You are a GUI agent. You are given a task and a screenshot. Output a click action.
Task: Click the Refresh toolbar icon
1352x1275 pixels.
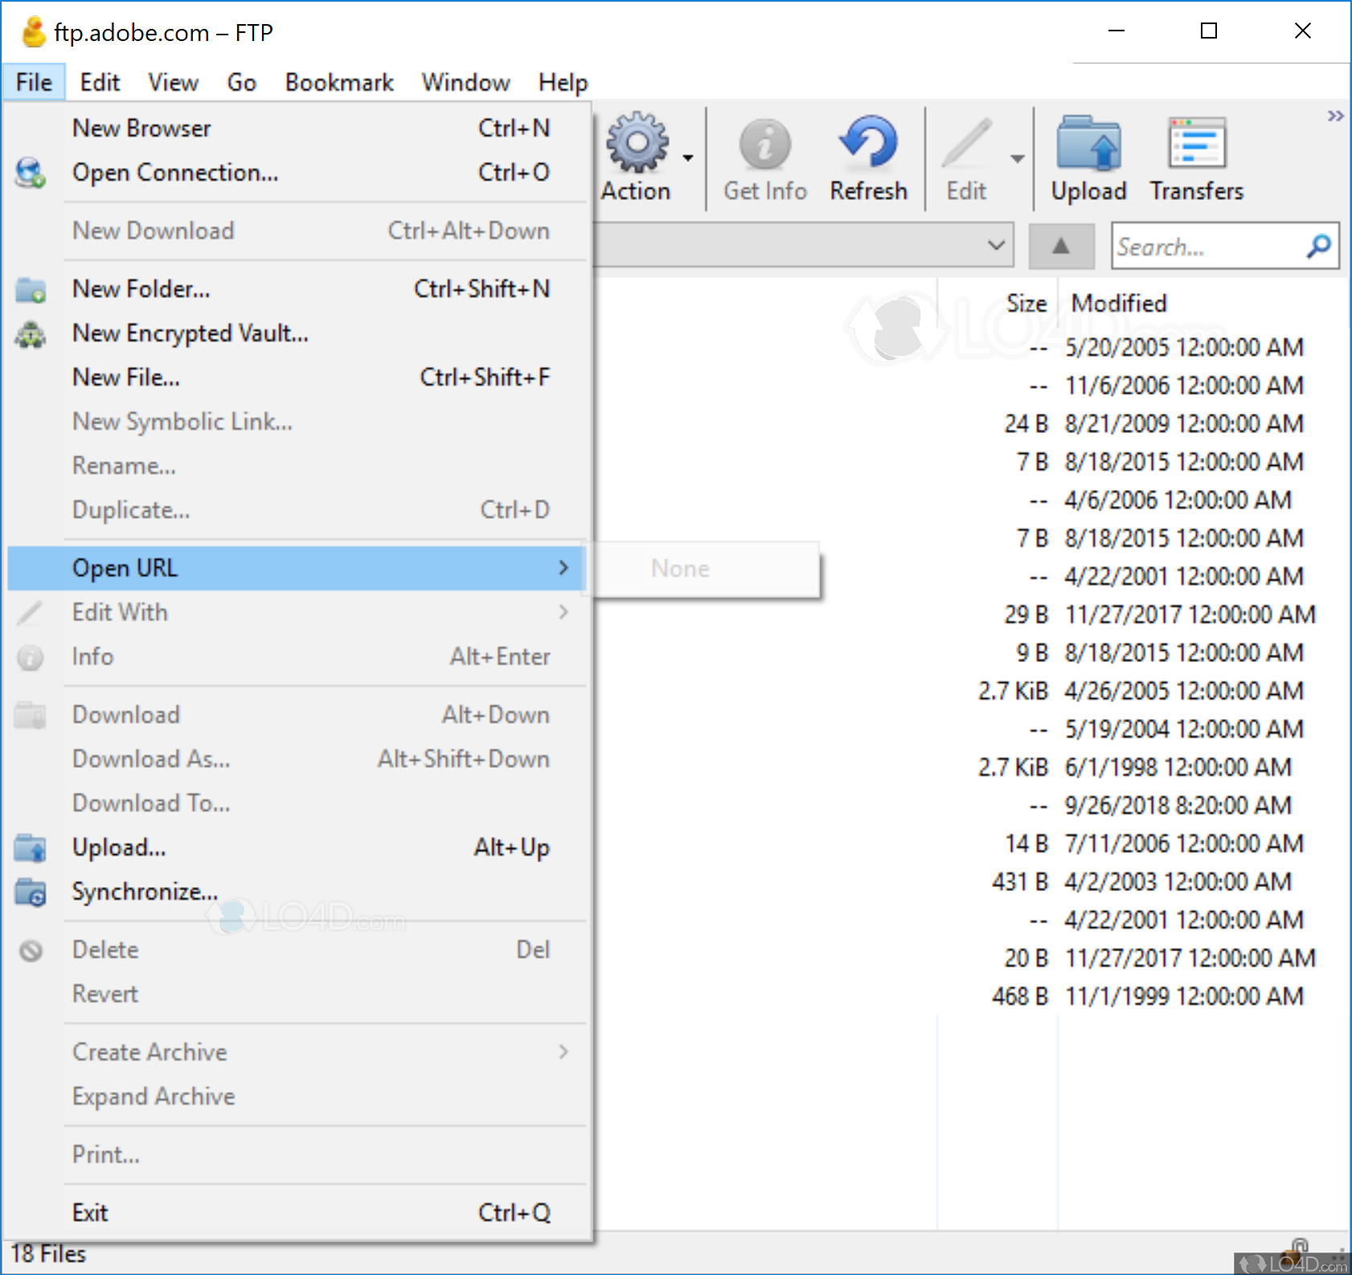pyautogui.click(x=868, y=143)
